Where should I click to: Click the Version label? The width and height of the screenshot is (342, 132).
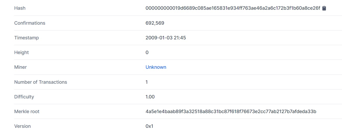[x=22, y=126]
